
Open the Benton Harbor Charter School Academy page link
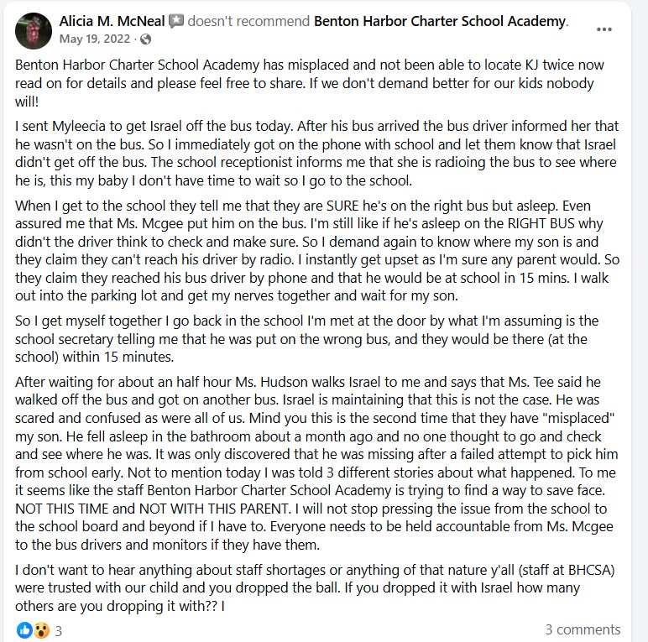tap(439, 21)
